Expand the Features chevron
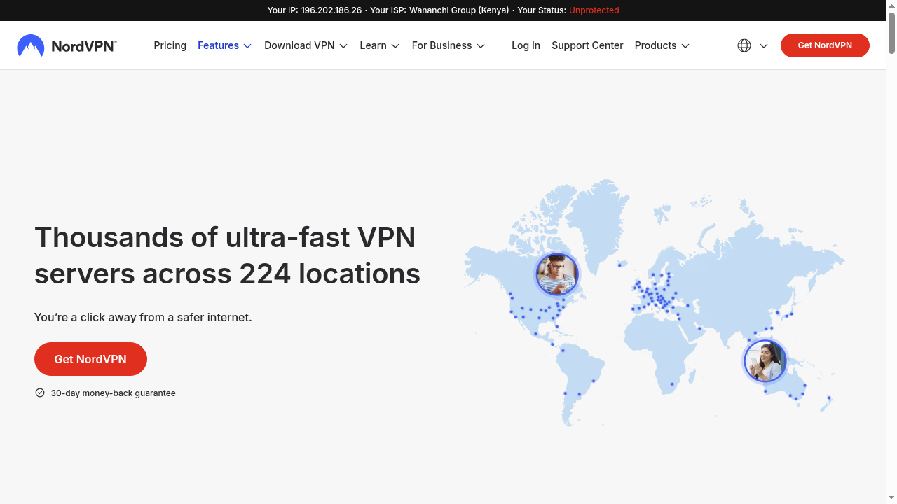 pos(247,46)
